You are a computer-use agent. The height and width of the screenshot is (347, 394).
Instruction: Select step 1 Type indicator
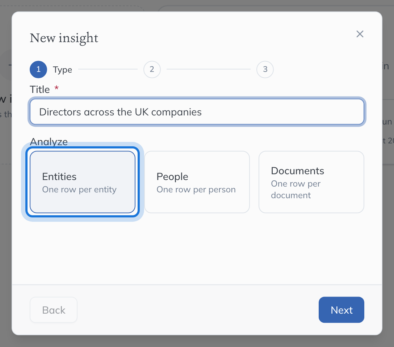tap(38, 69)
